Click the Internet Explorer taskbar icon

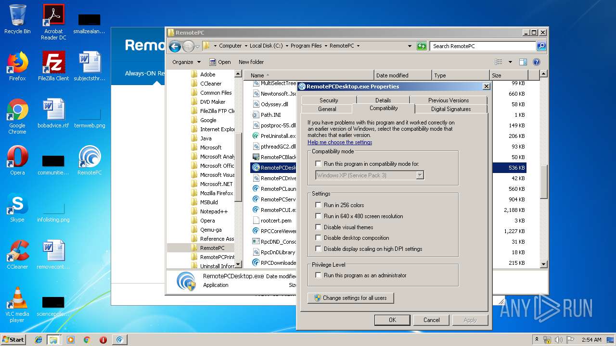click(x=38, y=340)
